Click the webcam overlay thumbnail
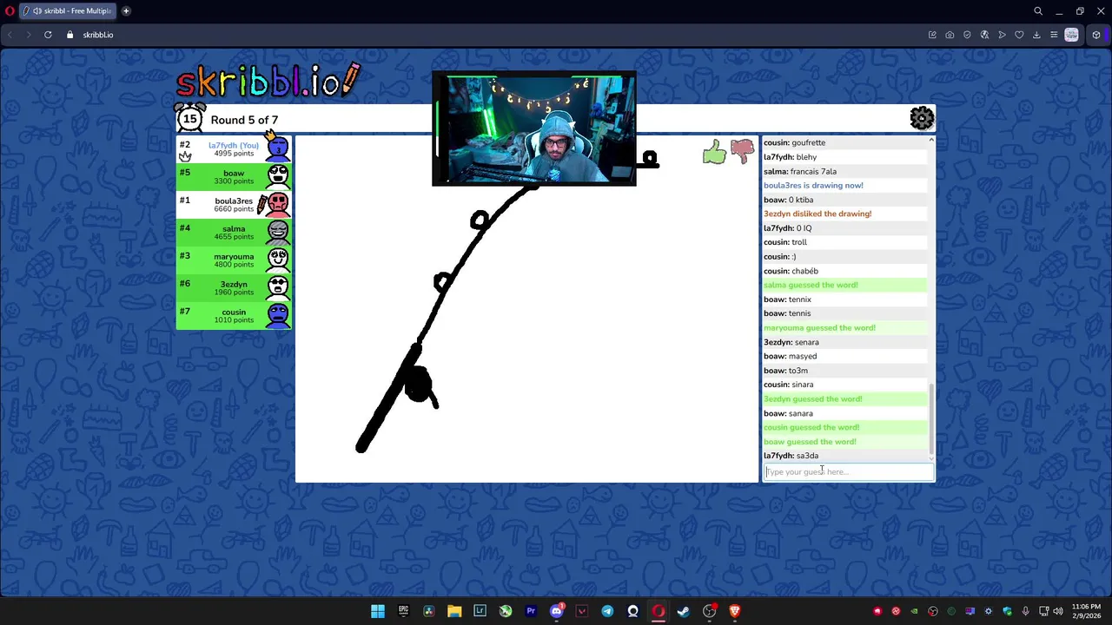1112x625 pixels. coord(534,129)
